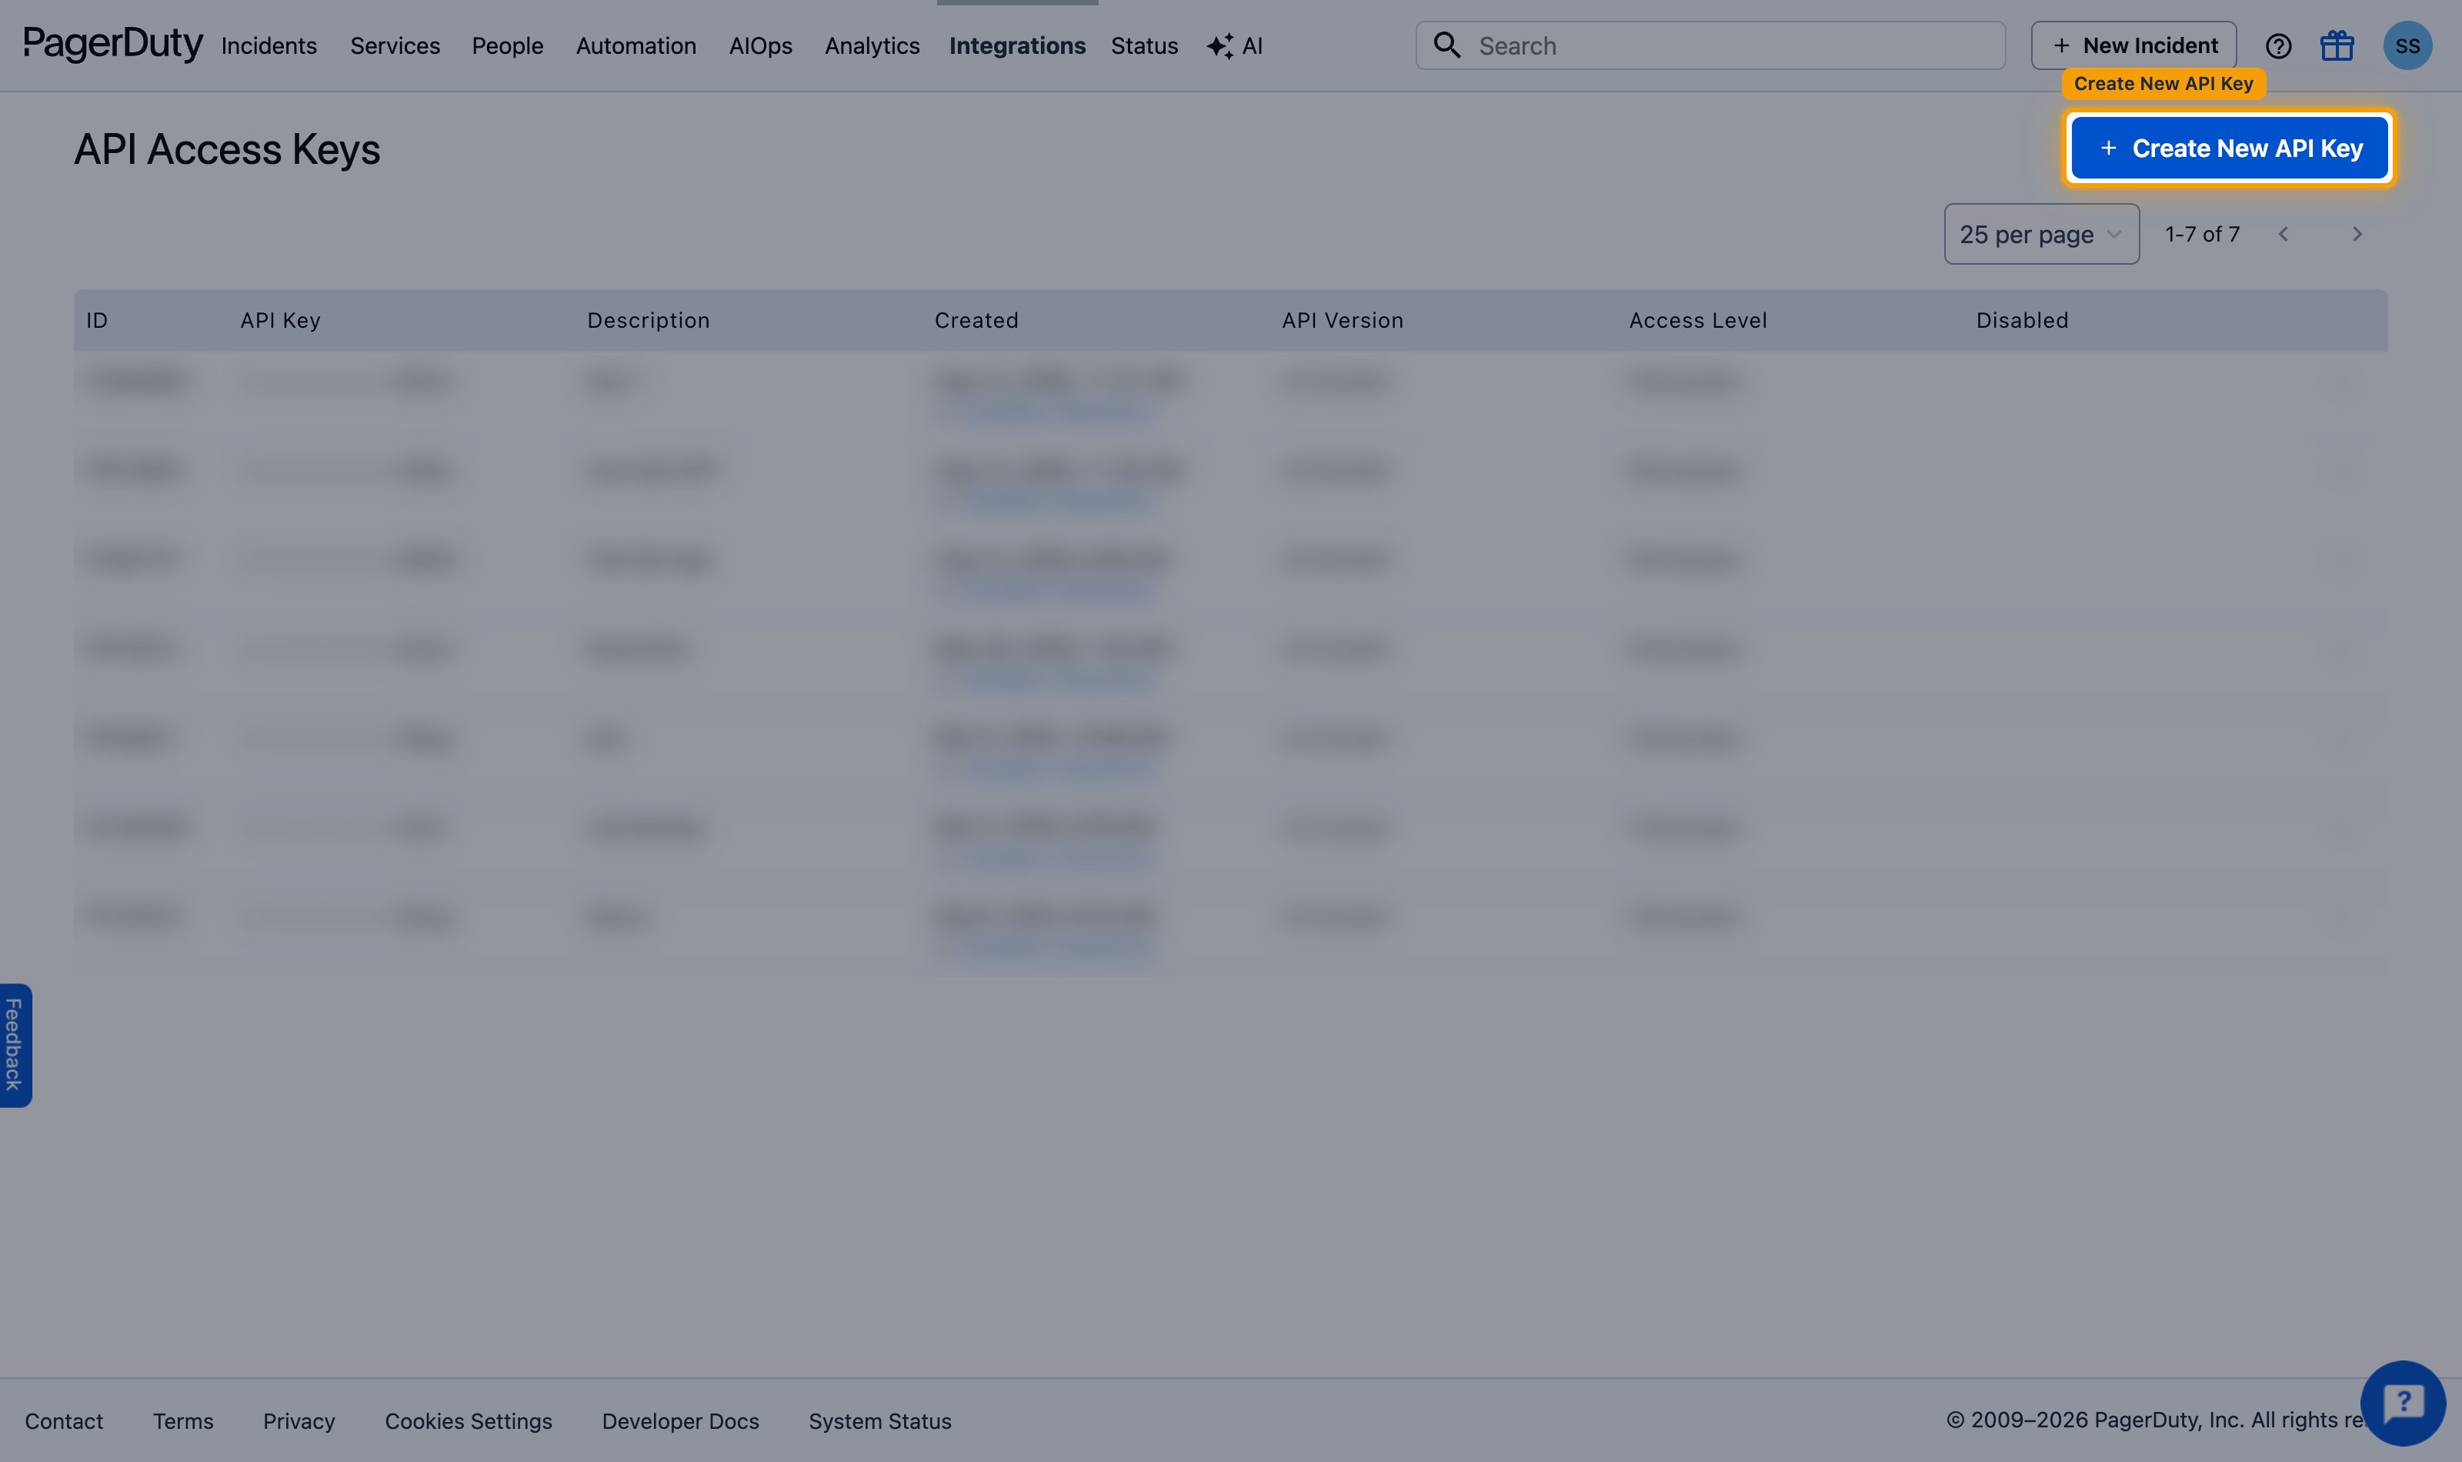Open the Services menu
Image resolution: width=2462 pixels, height=1462 pixels.
[395, 45]
